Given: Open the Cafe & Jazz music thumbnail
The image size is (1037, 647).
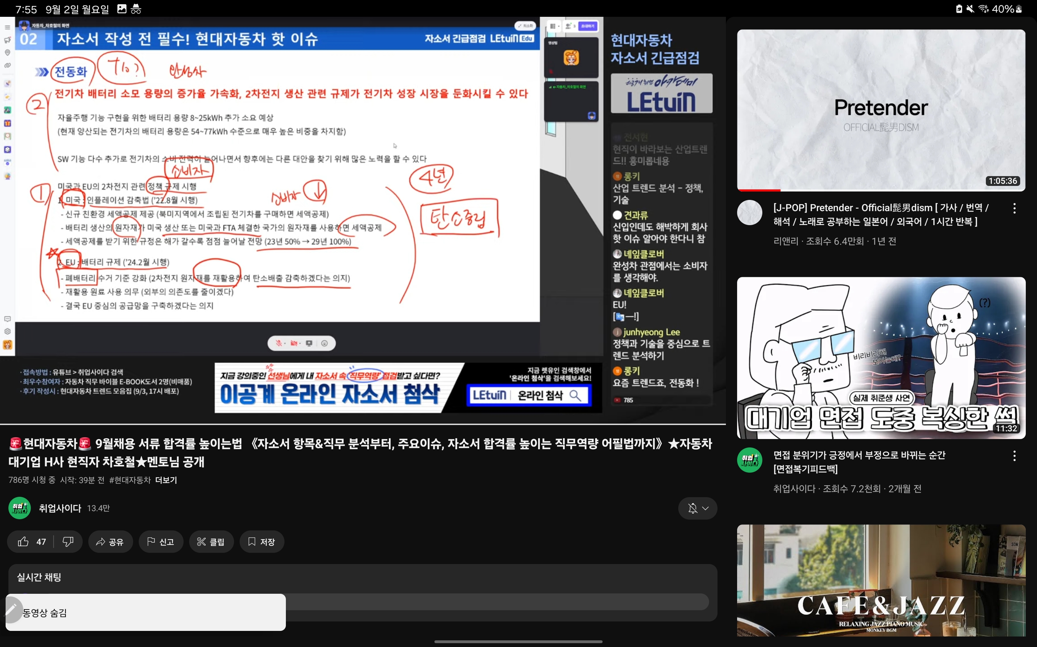Looking at the screenshot, I should point(881,580).
